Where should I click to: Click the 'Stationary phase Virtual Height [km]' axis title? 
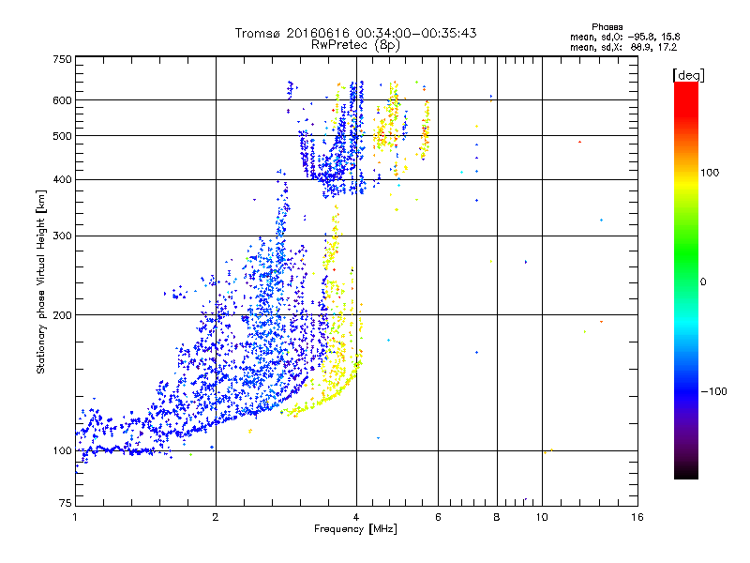pyautogui.click(x=41, y=282)
